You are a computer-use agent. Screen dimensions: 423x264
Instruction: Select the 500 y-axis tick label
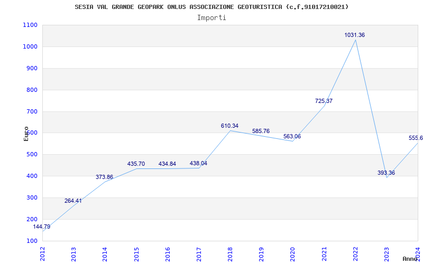(x=32, y=154)
